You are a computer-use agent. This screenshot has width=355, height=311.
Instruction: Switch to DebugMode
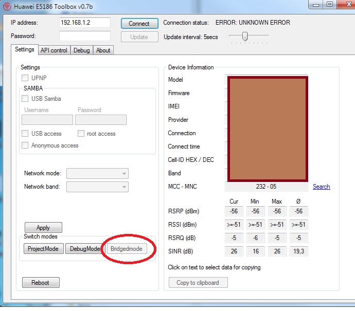[85, 249]
